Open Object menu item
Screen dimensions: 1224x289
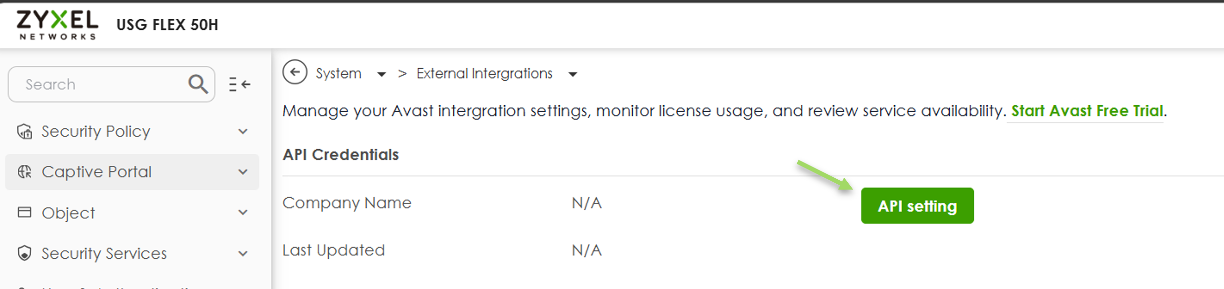132,212
